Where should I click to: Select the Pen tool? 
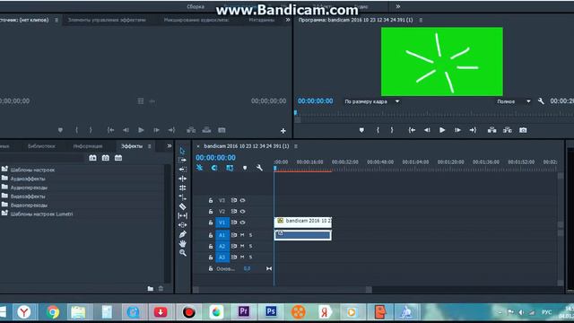tap(182, 234)
